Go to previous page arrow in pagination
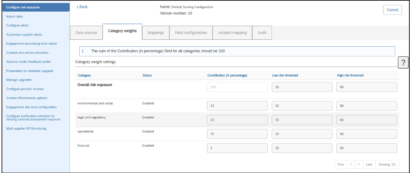This screenshot has height=173, width=410. (x=351, y=164)
